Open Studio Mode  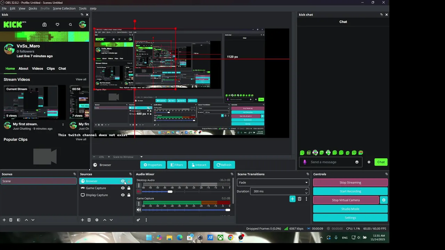coord(350,209)
